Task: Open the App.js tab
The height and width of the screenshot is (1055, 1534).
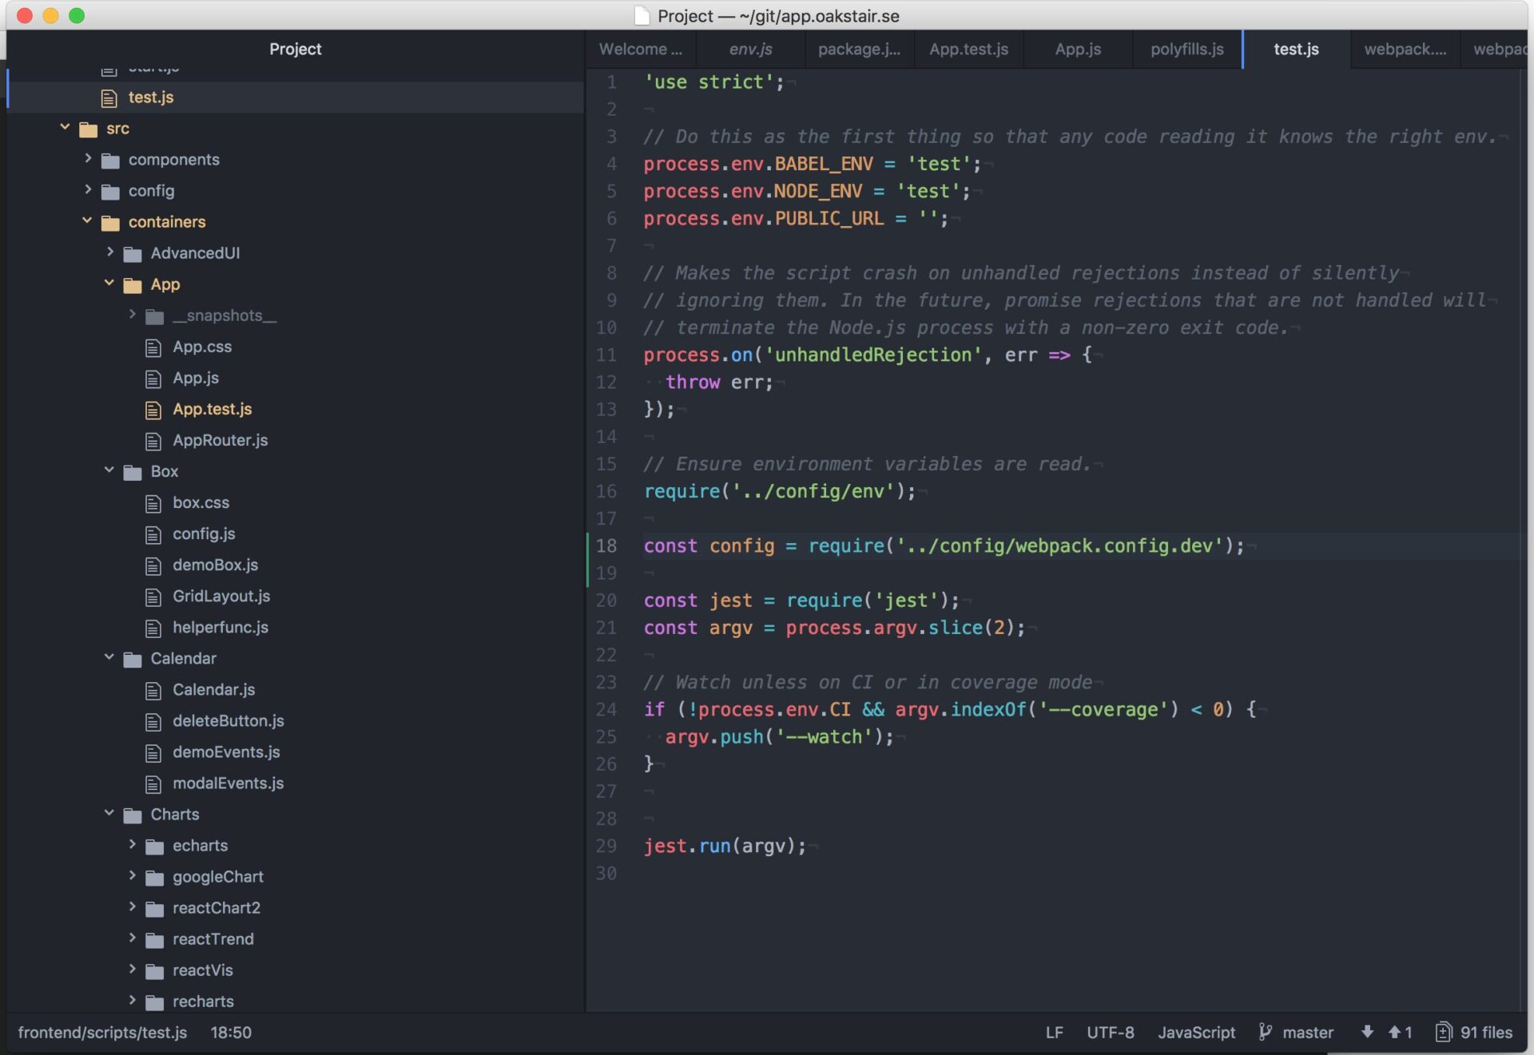Action: coord(1078,50)
